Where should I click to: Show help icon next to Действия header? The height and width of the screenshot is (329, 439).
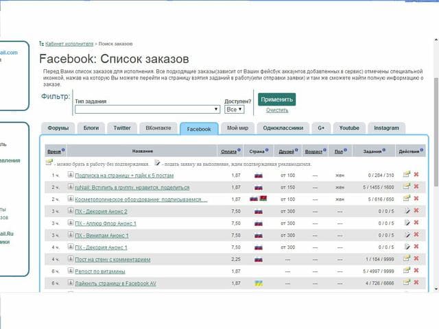coord(422,150)
